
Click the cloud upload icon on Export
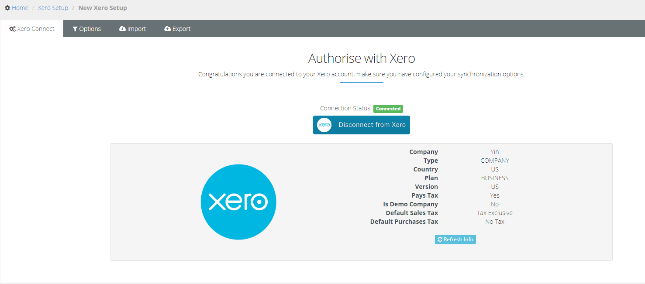(x=167, y=29)
